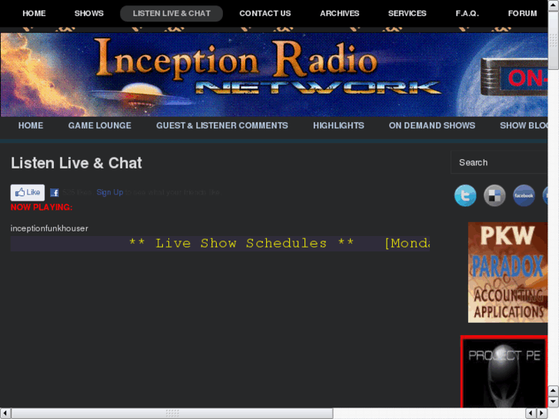
Task: Open the Delicious bookmark icon
Action: click(494, 195)
